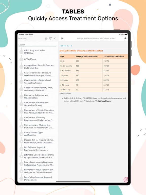This screenshot has width=146, height=195.
Task: Click into the Search field of Table Index
Action: [37, 45]
